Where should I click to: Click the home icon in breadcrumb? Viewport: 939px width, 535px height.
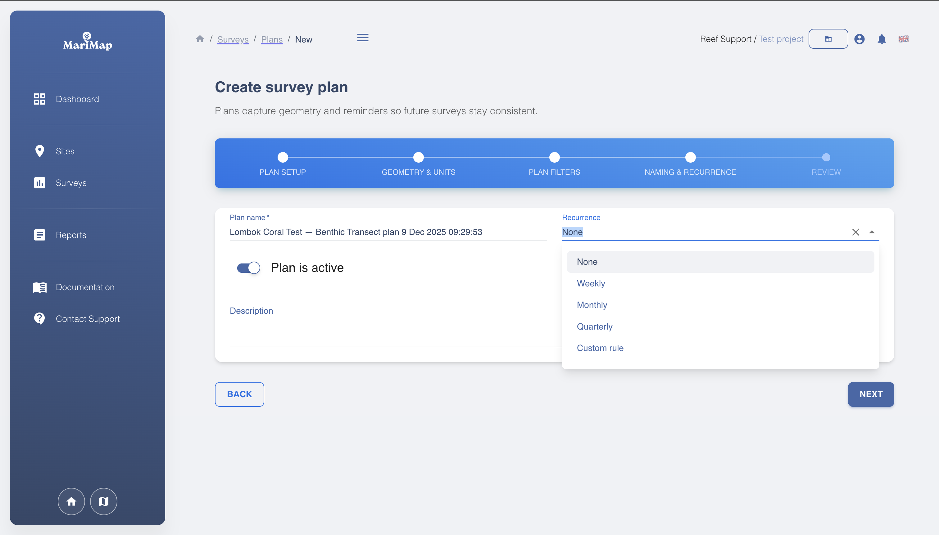tap(200, 39)
